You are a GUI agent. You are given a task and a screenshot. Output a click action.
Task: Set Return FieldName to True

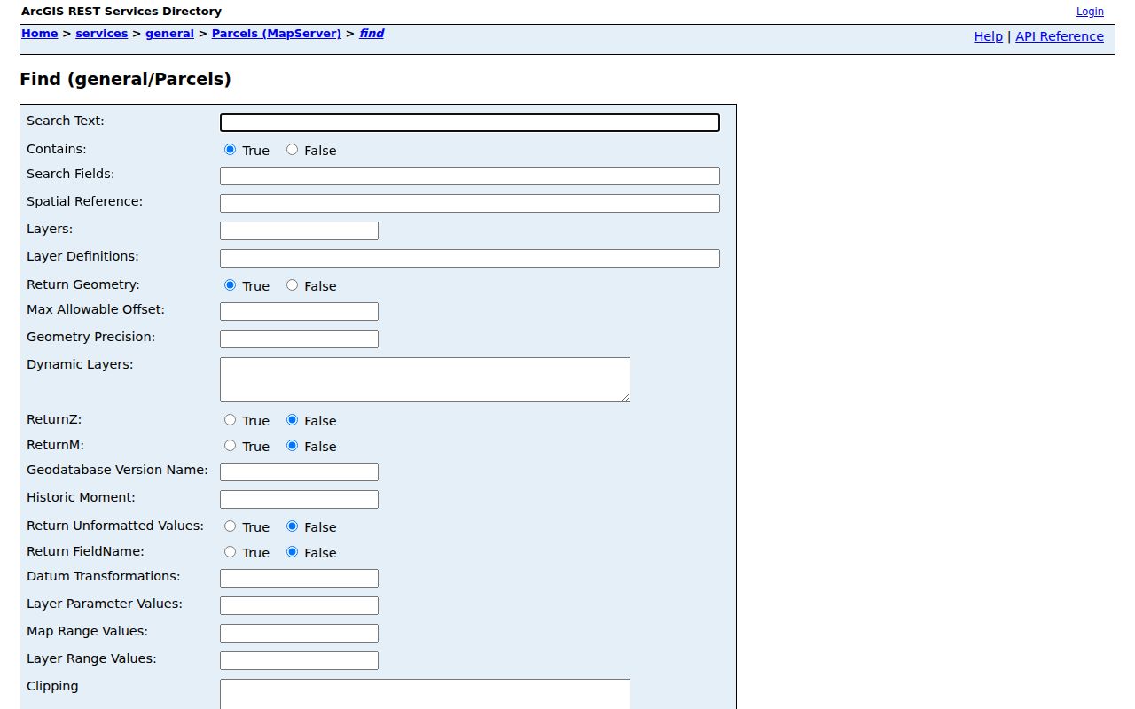pos(231,552)
